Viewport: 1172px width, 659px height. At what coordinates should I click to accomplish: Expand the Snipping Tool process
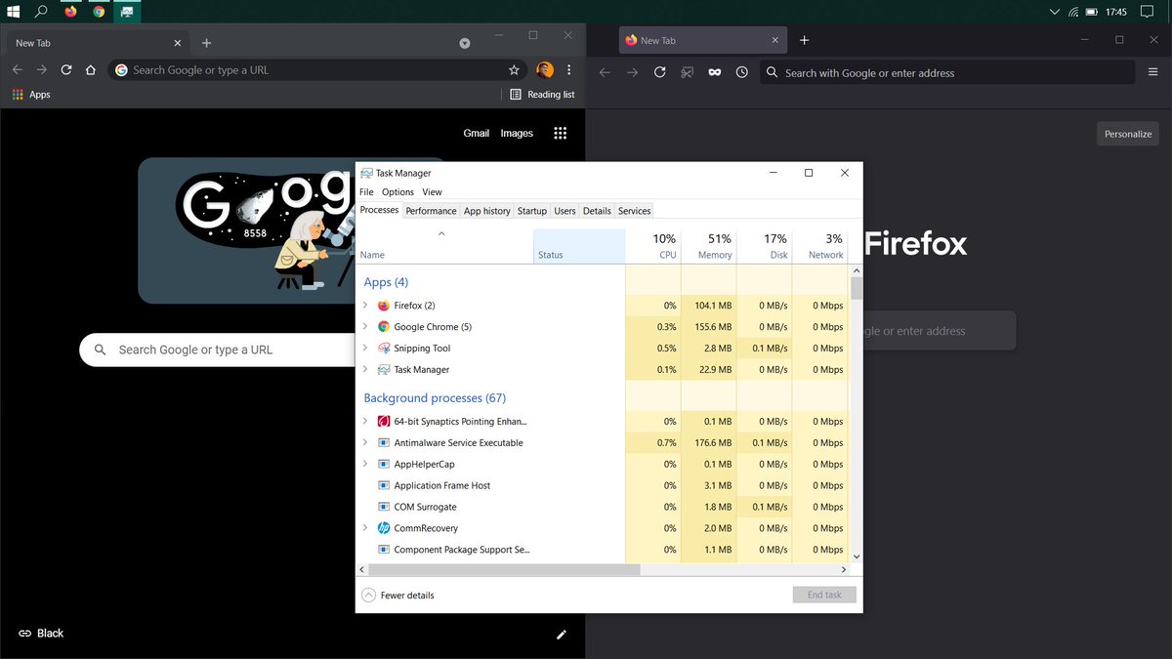(x=365, y=349)
